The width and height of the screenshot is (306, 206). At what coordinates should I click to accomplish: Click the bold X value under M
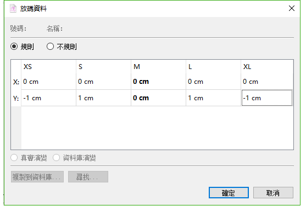[158, 82]
